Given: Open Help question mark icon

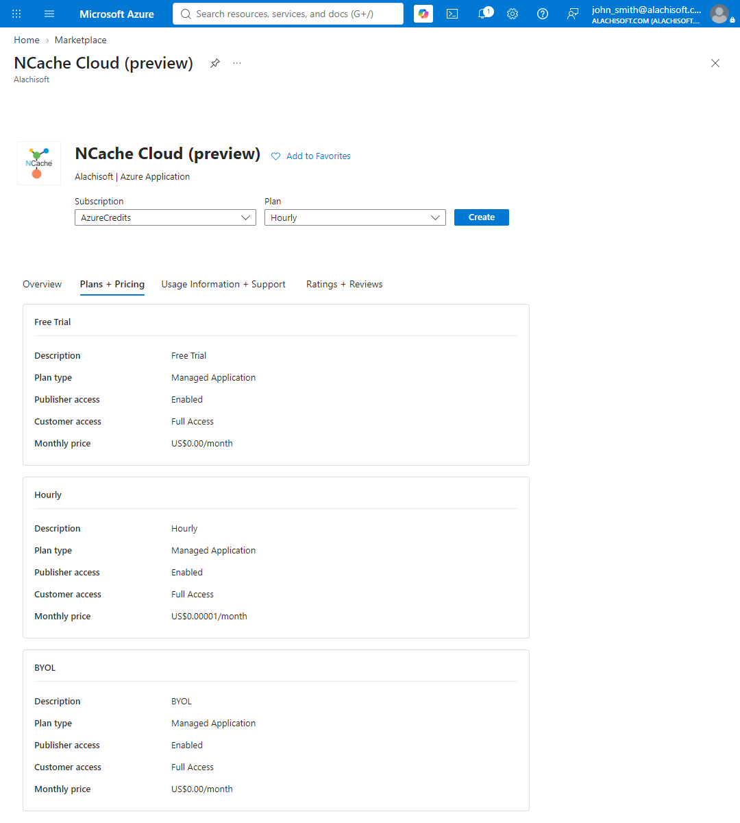Looking at the screenshot, I should 543,14.
